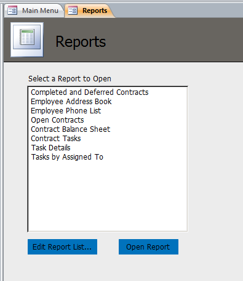Select Task Details report
The width and height of the screenshot is (243, 281).
click(108, 148)
